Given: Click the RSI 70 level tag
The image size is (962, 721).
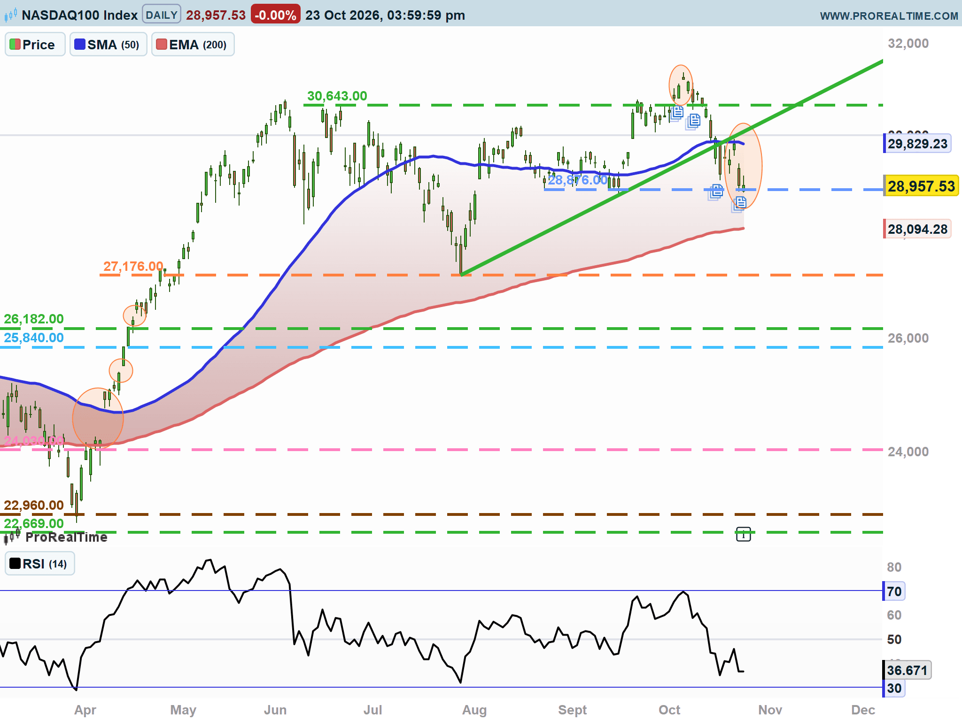Looking at the screenshot, I should (894, 591).
